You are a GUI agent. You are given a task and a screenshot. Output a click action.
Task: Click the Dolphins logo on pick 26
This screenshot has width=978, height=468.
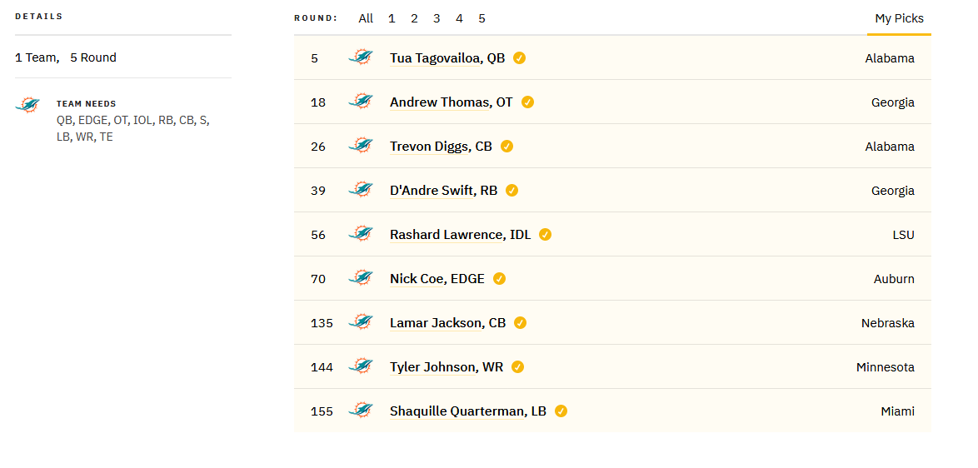(x=361, y=146)
